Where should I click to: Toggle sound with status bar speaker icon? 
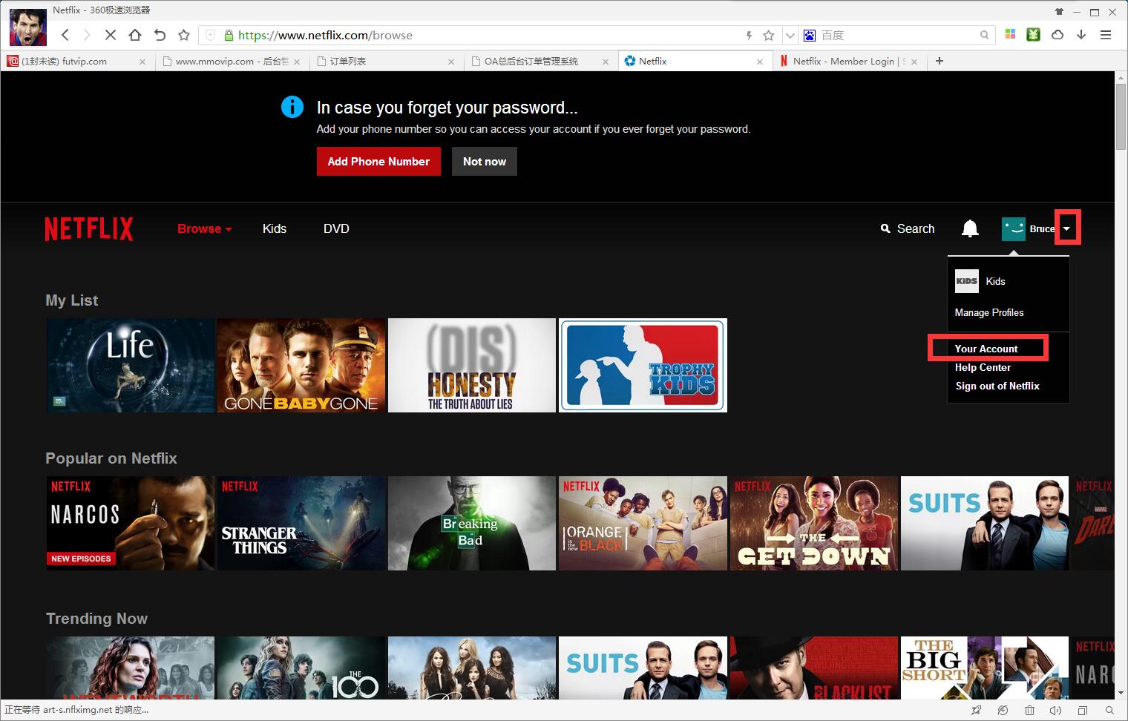[x=1055, y=710]
